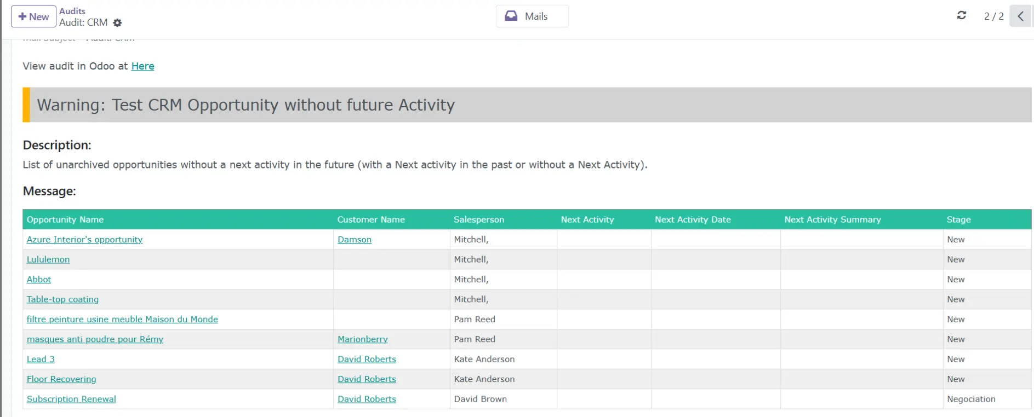
Task: Click the refresh icon in the header
Action: click(x=961, y=15)
